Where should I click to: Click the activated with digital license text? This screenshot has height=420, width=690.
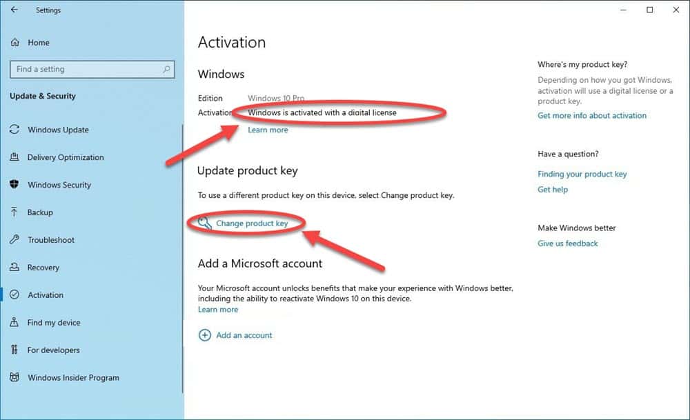[322, 112]
